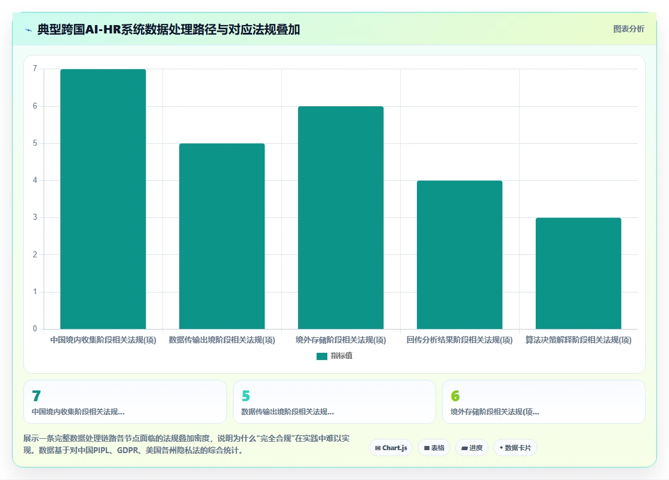This screenshot has width=669, height=480.
Task: Click the 中国境内收集阶段 bar in chart
Action: [x=103, y=199]
